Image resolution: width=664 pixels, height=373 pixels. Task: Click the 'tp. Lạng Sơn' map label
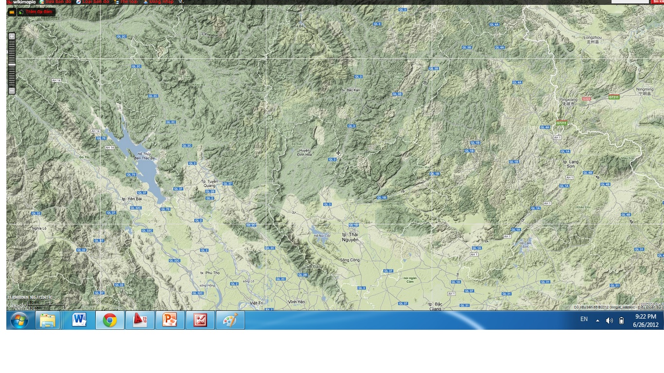pyautogui.click(x=571, y=164)
